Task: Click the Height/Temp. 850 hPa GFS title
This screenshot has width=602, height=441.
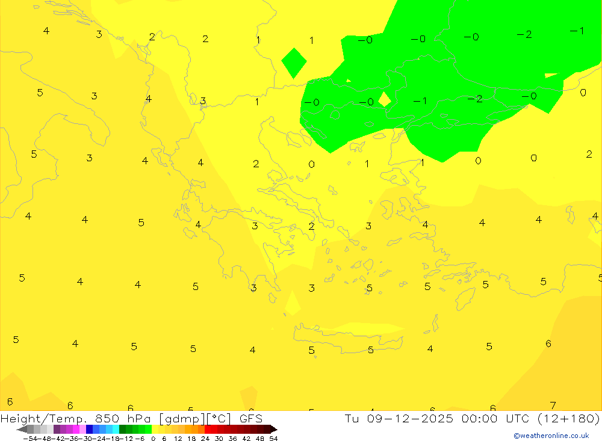Action: [131, 418]
